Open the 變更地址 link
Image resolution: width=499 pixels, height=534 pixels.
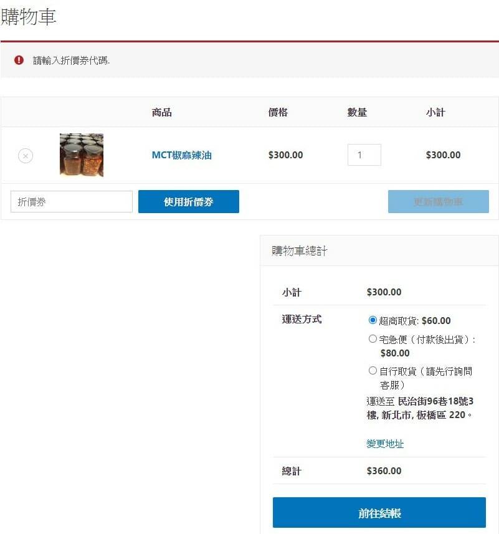coord(385,444)
